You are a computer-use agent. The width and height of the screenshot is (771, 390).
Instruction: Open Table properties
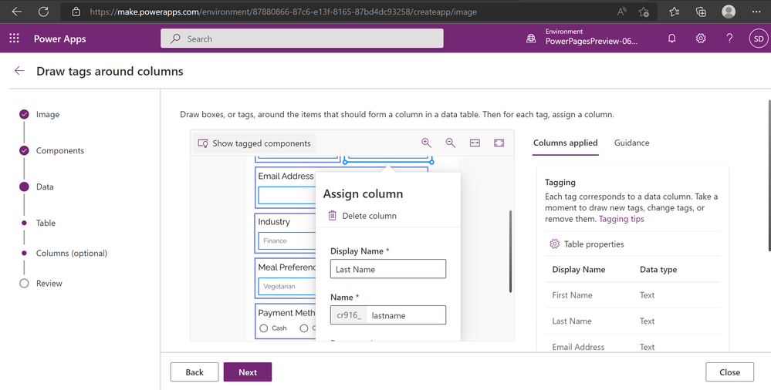tap(587, 244)
